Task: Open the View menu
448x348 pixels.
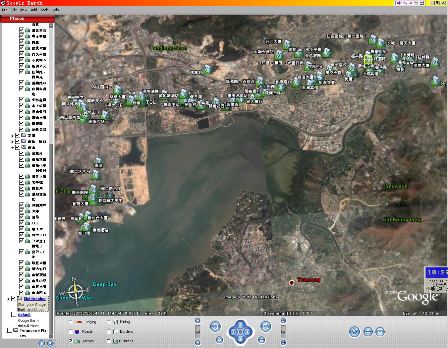Action: [x=24, y=10]
